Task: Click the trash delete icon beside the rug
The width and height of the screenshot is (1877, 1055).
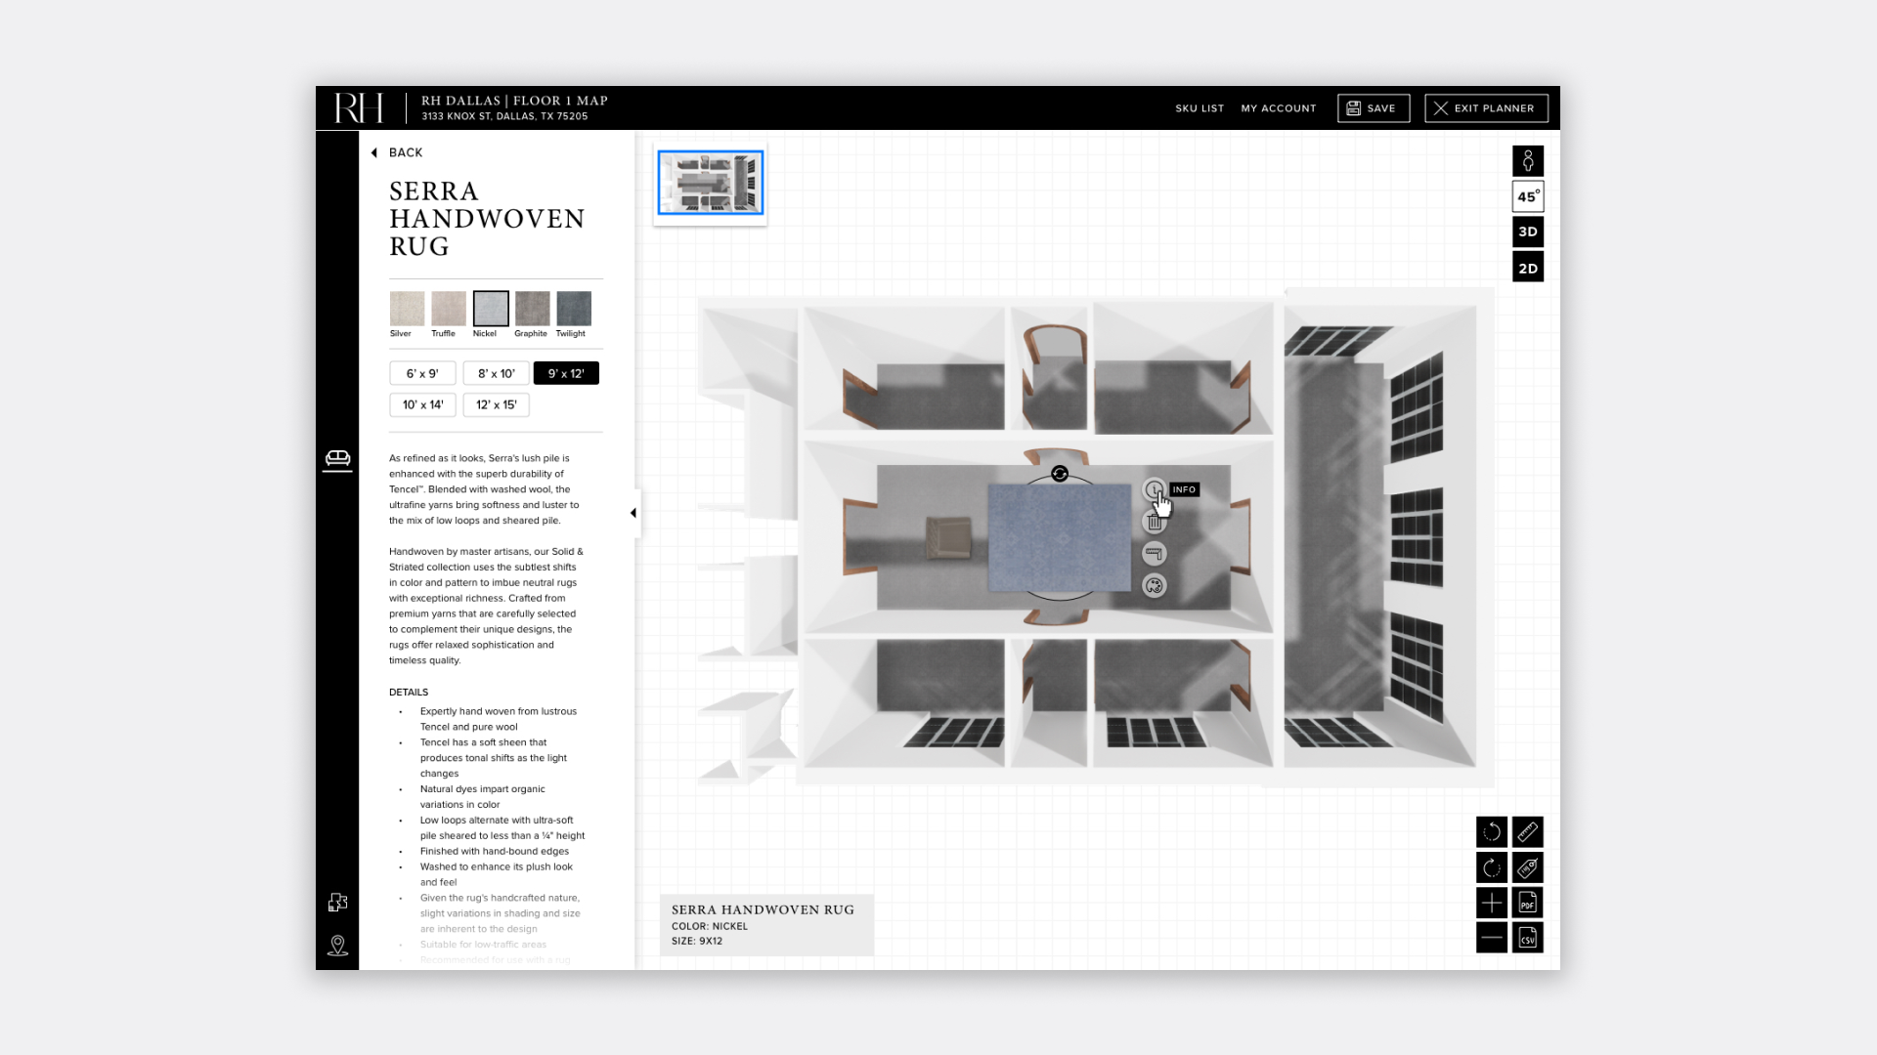Action: point(1155,522)
